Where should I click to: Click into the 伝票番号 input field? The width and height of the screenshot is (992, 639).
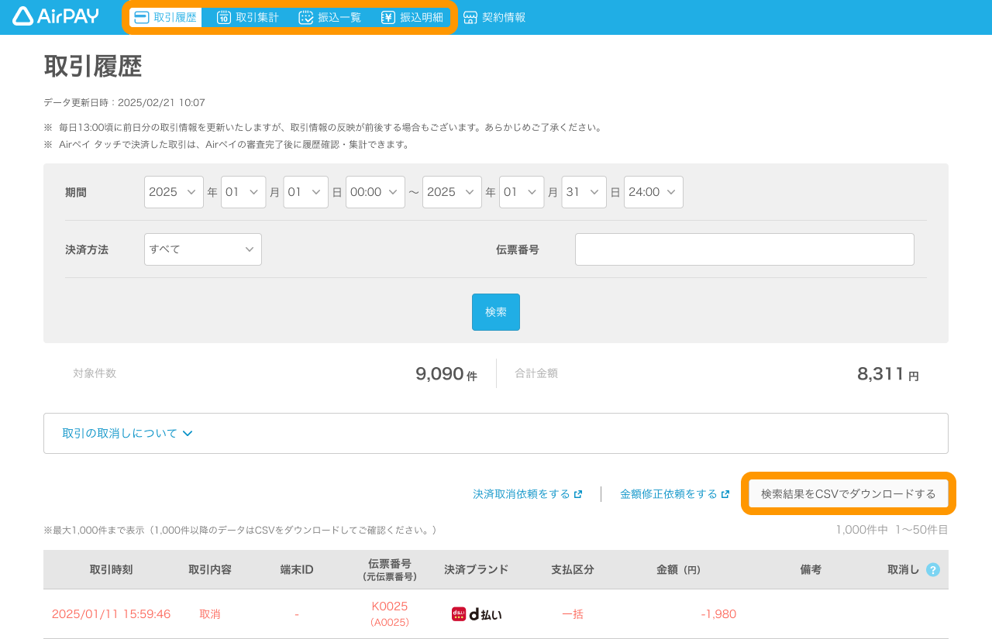(744, 249)
